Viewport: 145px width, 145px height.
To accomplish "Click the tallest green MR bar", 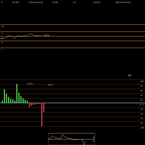I will 17,93.
